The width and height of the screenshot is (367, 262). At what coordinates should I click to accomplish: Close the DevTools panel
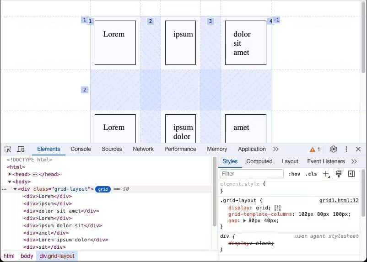pyautogui.click(x=358, y=149)
